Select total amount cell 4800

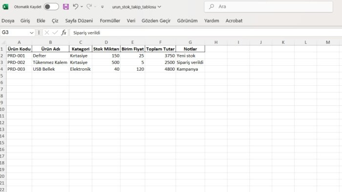(x=160, y=69)
